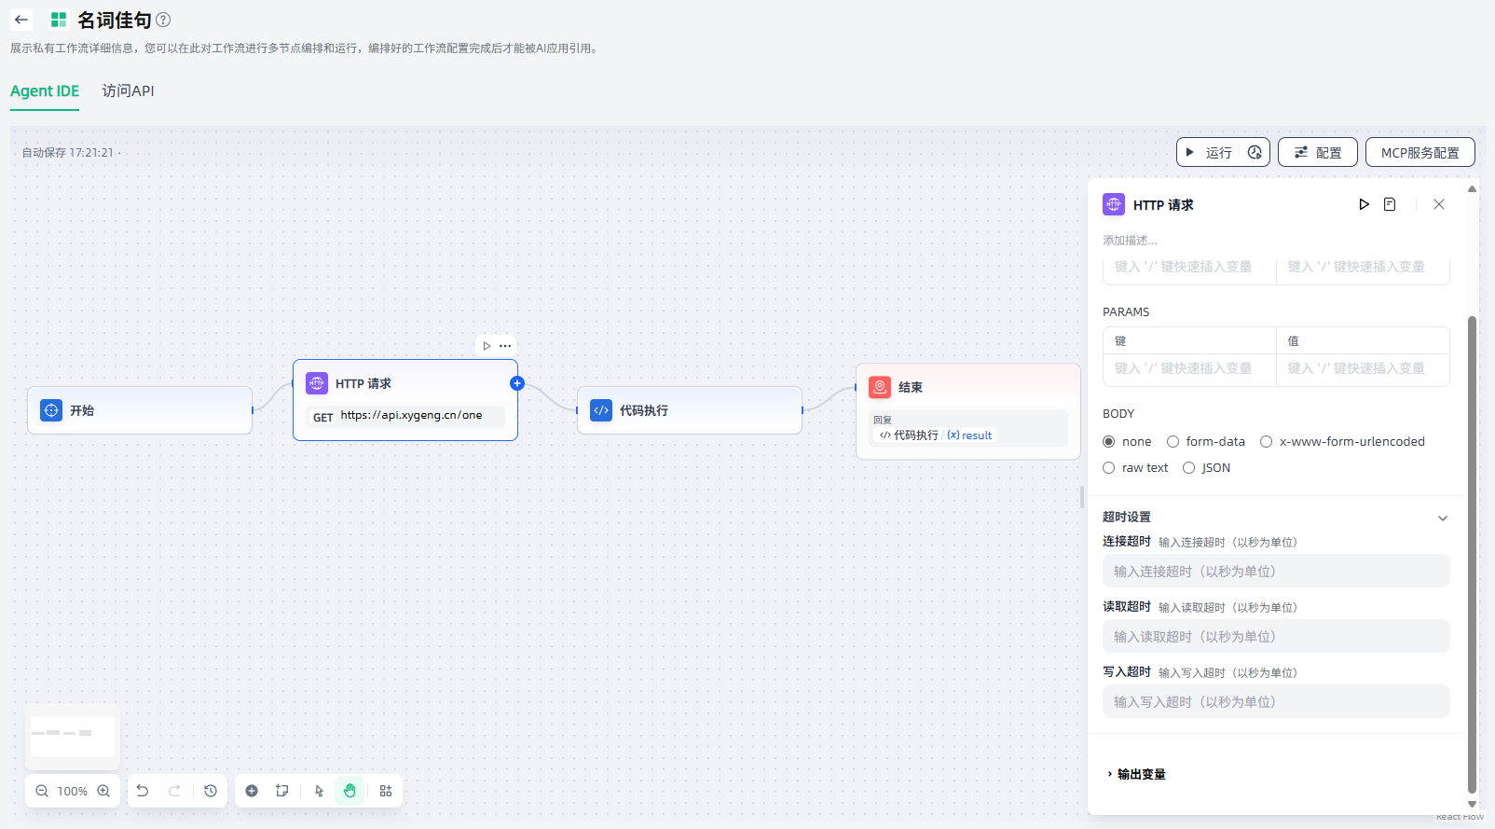Click the add node plus icon
Image resolution: width=1495 pixels, height=829 pixels.
[252, 791]
